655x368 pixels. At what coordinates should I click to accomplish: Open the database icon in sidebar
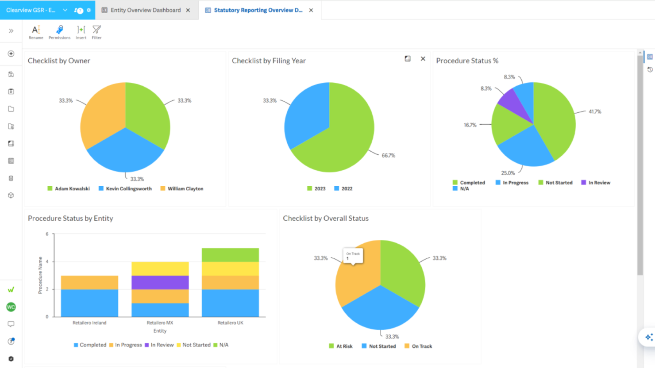[11, 178]
